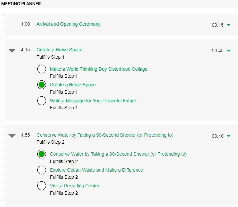Image resolution: width=238 pixels, height=207 pixels.
Task: Open Arrival and Opening Ceremony link
Action: (x=68, y=24)
